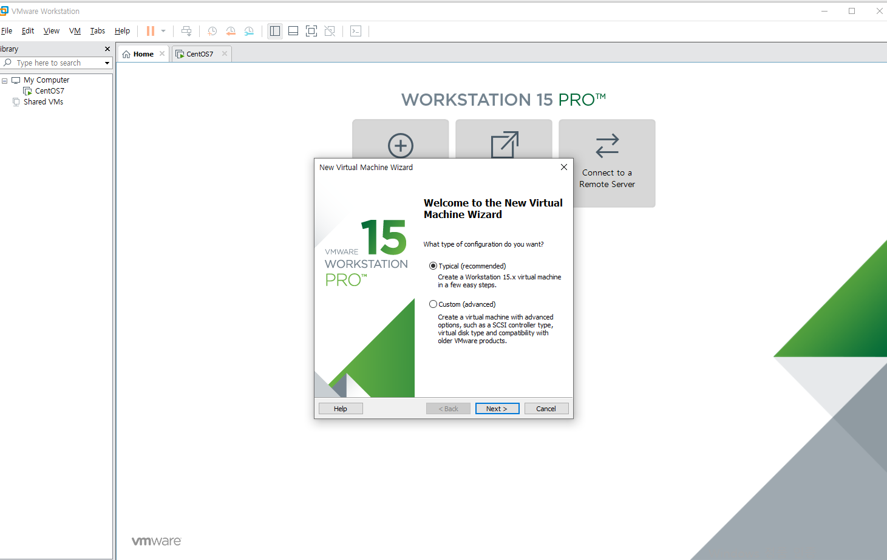
Task: Open the Tabs menu
Action: [98, 31]
